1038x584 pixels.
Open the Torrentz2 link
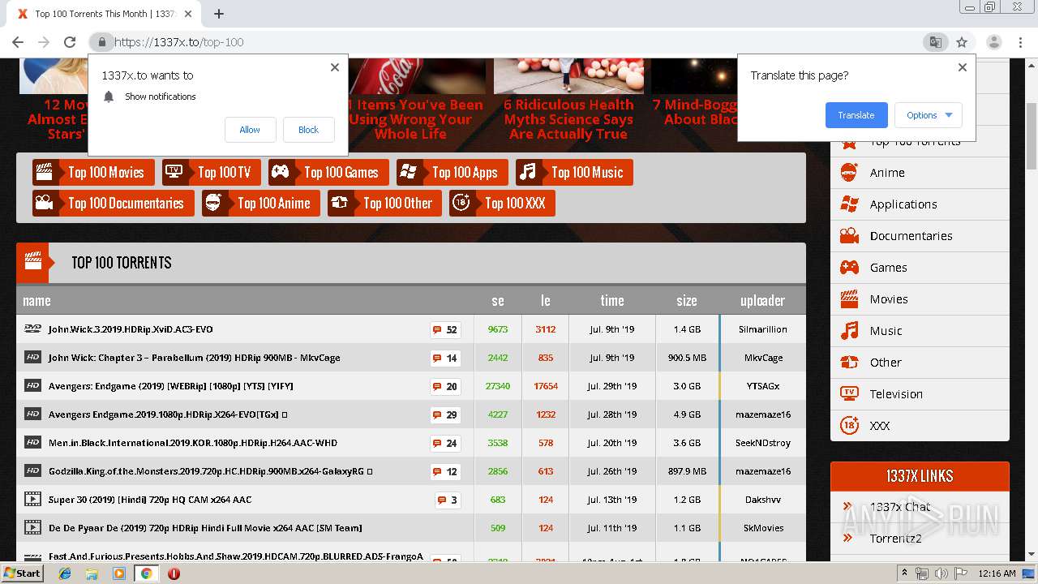[x=896, y=539]
